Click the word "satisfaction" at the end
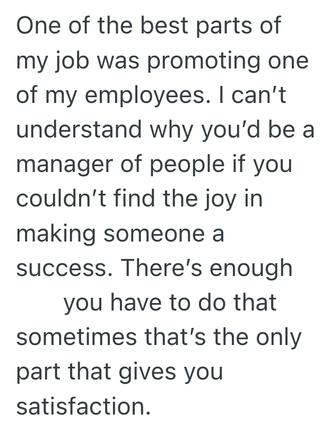Viewport: 331px width, 431px height. pos(80,406)
